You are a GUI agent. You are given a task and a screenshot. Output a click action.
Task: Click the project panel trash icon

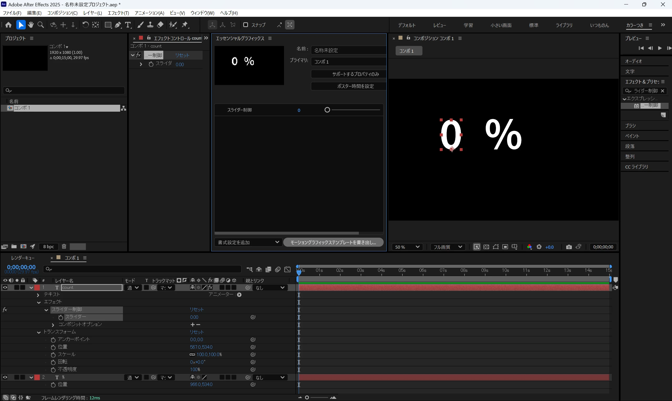pyautogui.click(x=64, y=246)
